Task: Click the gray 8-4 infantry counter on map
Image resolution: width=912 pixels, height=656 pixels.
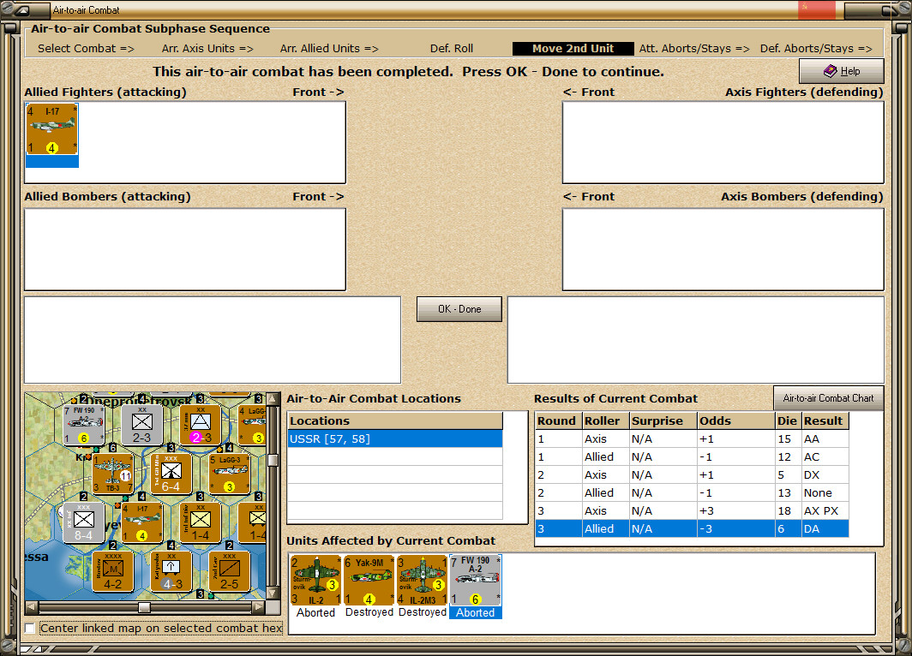Action: coord(84,523)
